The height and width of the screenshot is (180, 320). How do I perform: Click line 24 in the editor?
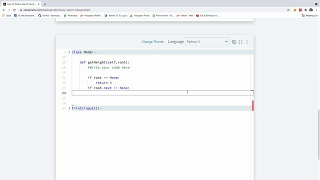click(162, 93)
